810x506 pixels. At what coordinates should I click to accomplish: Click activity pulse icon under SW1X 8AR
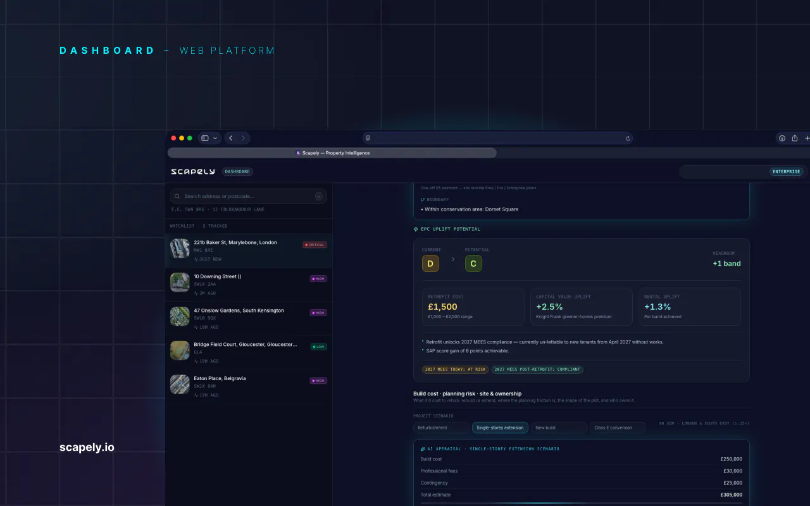pyautogui.click(x=196, y=395)
